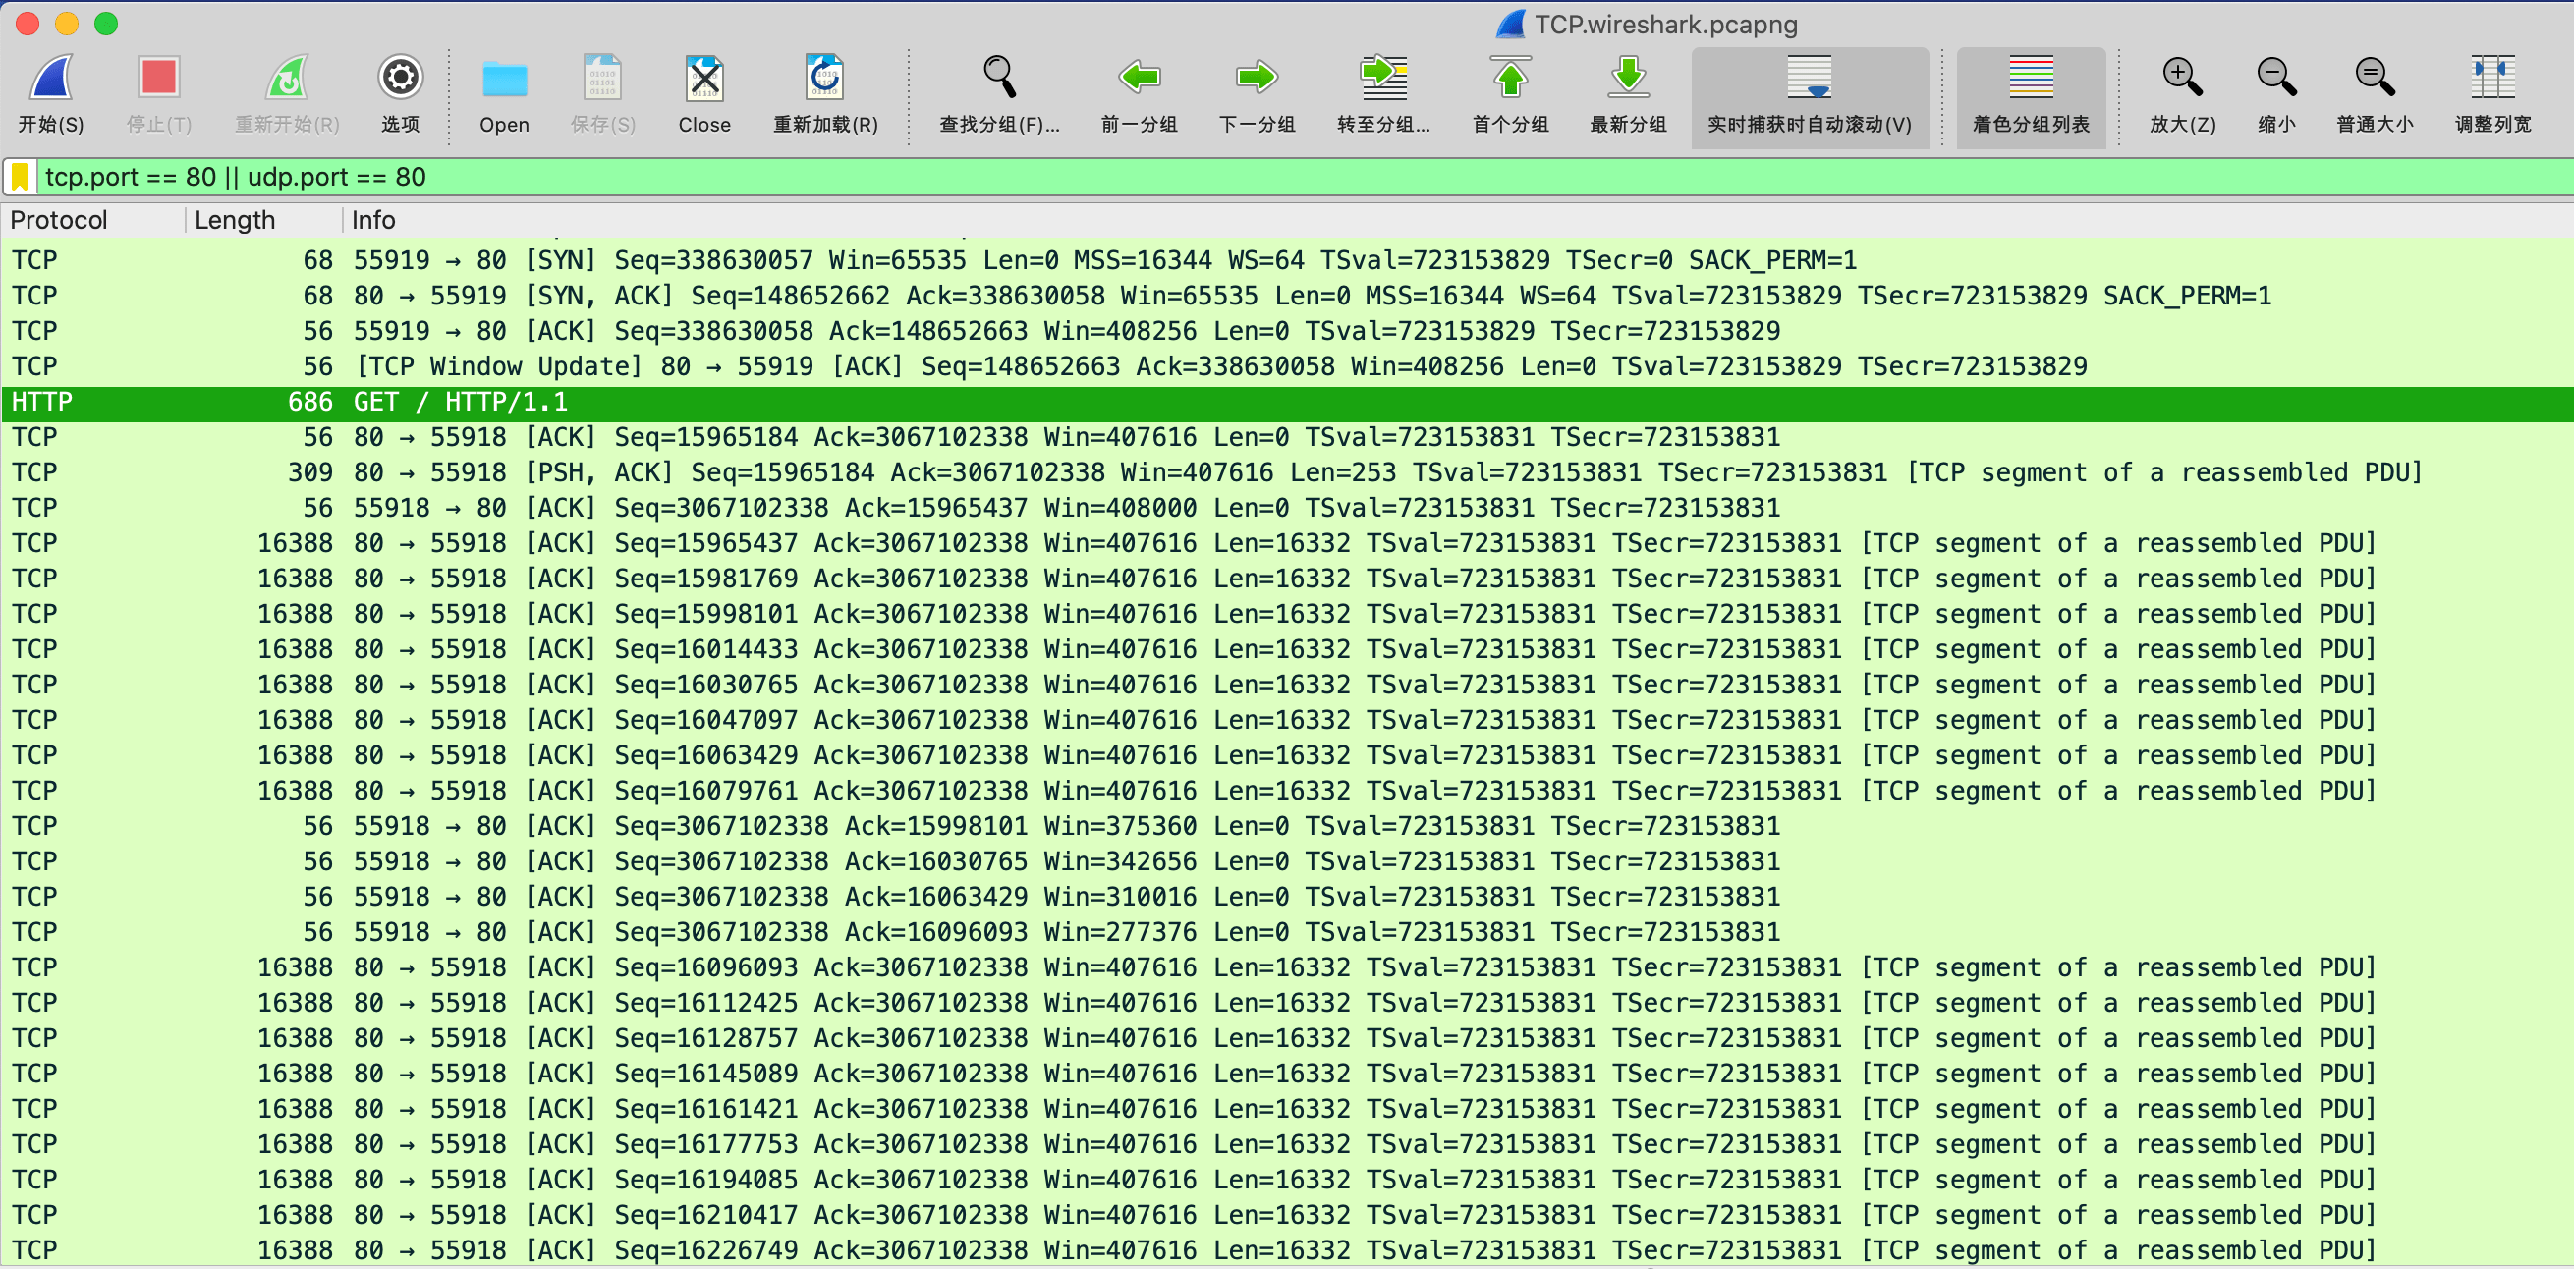Click the filter bookmark icon
This screenshot has width=2574, height=1269.
click(x=20, y=177)
